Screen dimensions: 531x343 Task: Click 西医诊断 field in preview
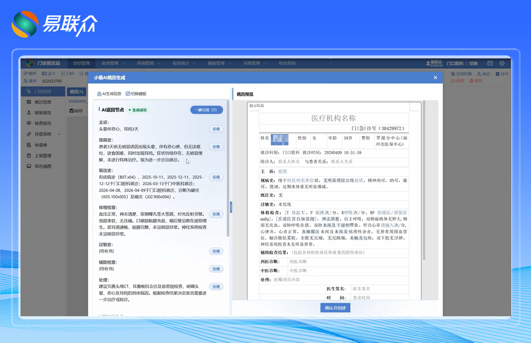click(298, 262)
